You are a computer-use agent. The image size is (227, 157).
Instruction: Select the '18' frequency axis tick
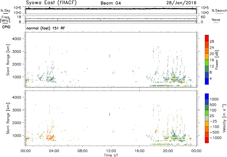click(x=19, y=17)
